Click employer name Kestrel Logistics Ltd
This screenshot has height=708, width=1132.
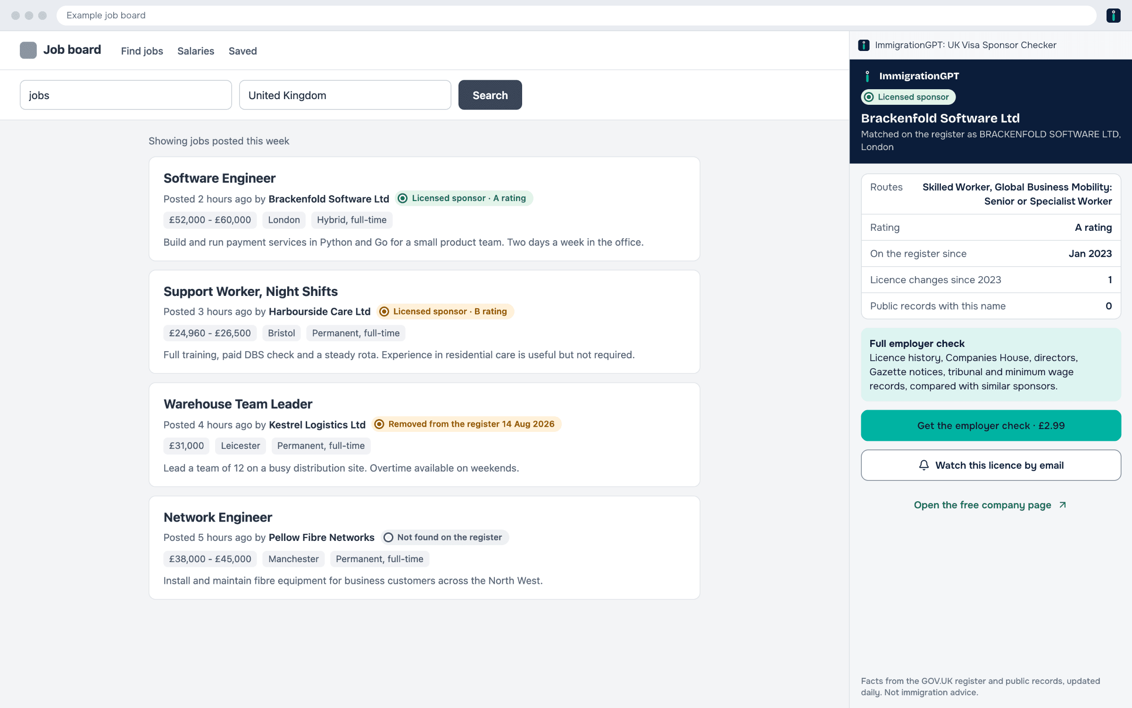pos(317,425)
